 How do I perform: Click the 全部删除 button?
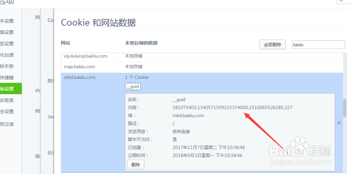272,45
